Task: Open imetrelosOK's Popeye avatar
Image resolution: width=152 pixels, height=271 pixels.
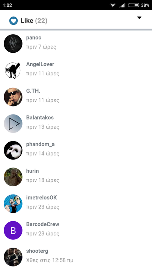Action: (13, 204)
